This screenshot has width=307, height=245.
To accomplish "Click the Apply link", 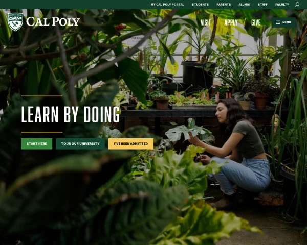I will pyautogui.click(x=231, y=22).
